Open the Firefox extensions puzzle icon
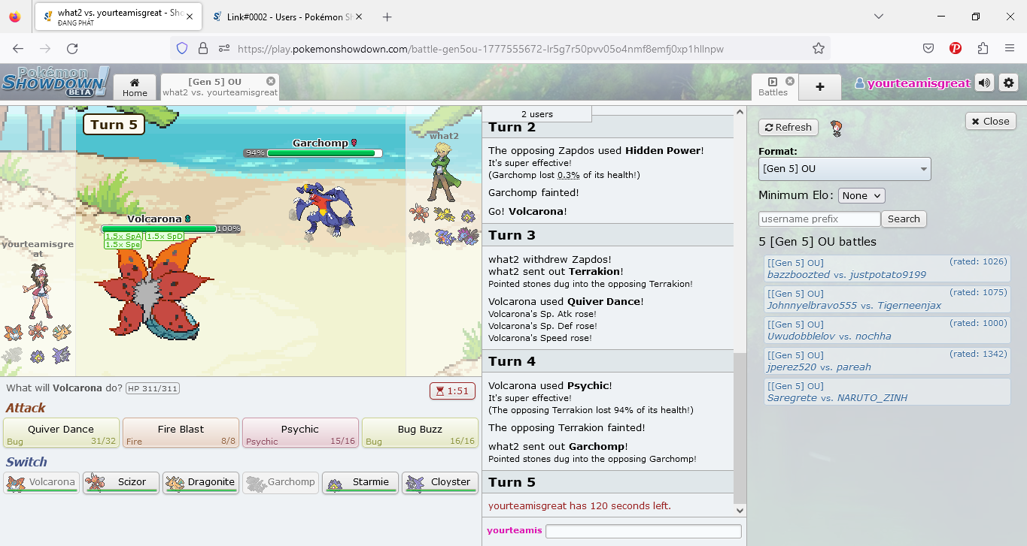Image resolution: width=1027 pixels, height=546 pixels. [983, 48]
